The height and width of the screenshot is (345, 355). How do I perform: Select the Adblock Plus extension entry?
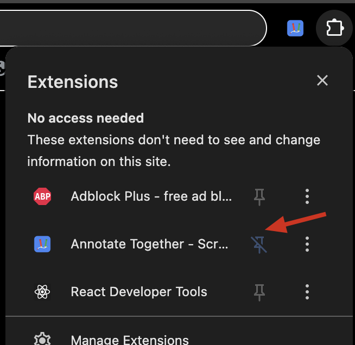coord(134,196)
